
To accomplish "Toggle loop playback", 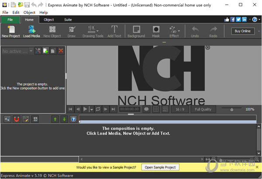I will pos(98,109).
